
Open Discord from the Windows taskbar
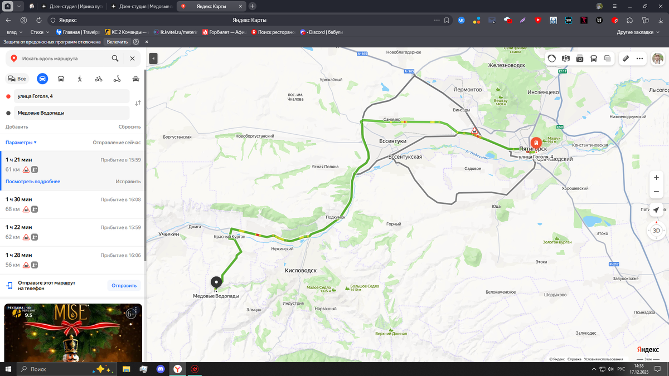pyautogui.click(x=161, y=369)
